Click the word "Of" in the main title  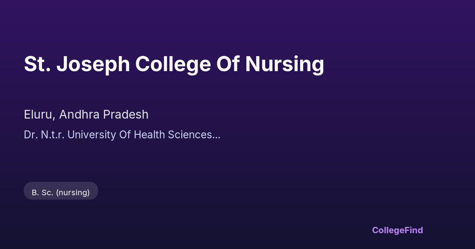[228, 64]
